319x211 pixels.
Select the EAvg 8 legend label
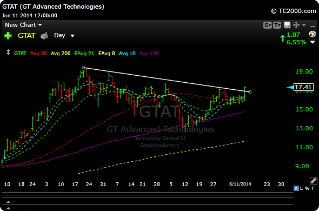pyautogui.click(x=107, y=54)
